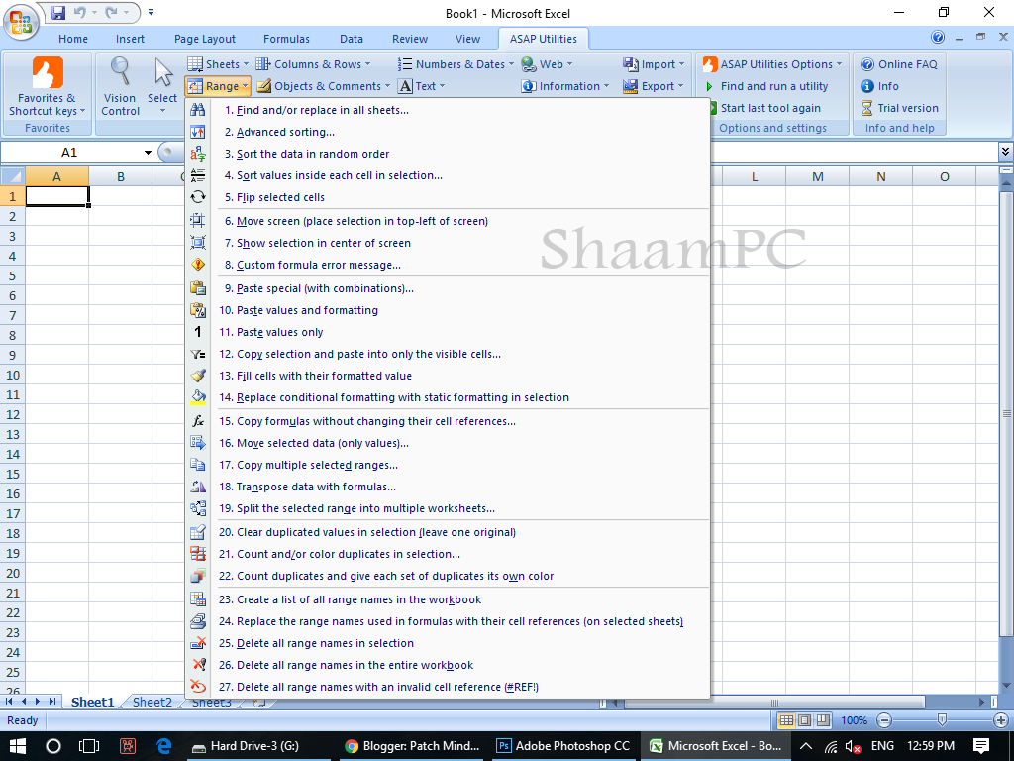Switch to Page Break Preview icon in status bar
Screen dimensions: 1014x761
coord(823,720)
